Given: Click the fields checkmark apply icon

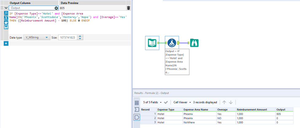Looking at the screenshot, I should pyautogui.click(x=166, y=102).
